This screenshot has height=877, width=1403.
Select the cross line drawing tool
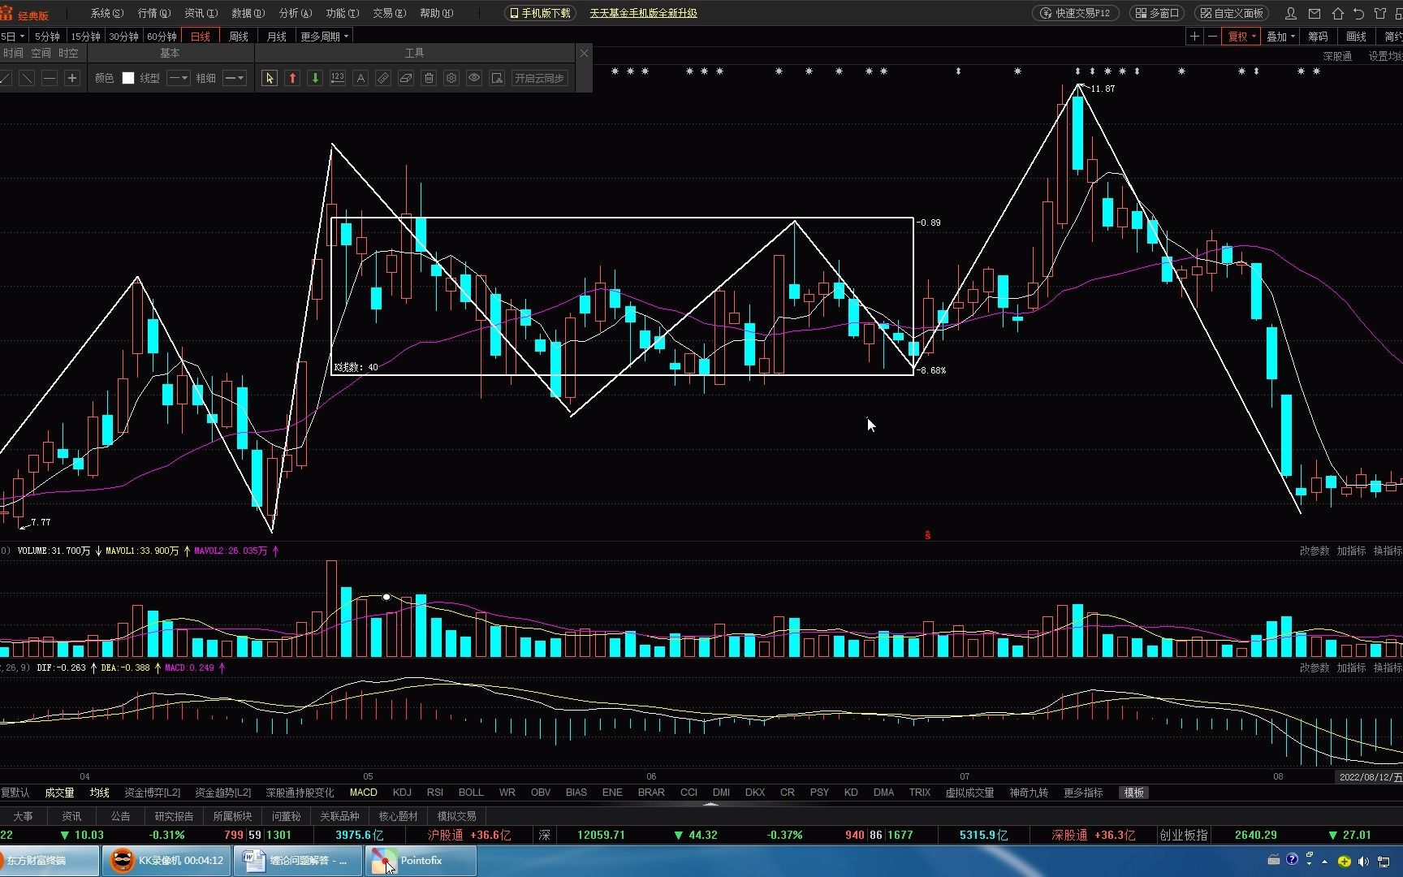[x=72, y=78]
